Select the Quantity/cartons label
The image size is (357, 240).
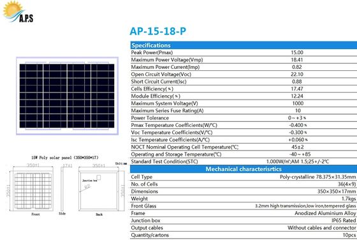point(150,236)
